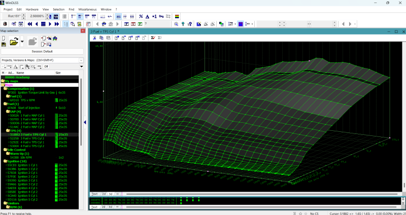The height and width of the screenshot is (215, 406).
Task: Select Ignition Torque Limit by Gear map
Action: pyautogui.click(x=36, y=93)
